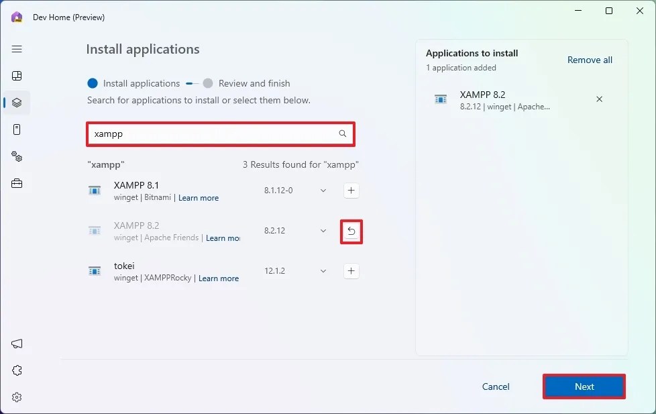Collapse the navigation pane with hamburger menu
The height and width of the screenshot is (414, 656).
pos(17,49)
